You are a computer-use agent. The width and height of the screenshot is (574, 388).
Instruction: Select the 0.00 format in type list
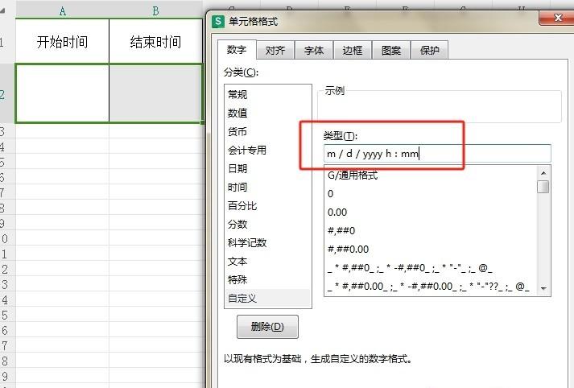tap(431, 213)
